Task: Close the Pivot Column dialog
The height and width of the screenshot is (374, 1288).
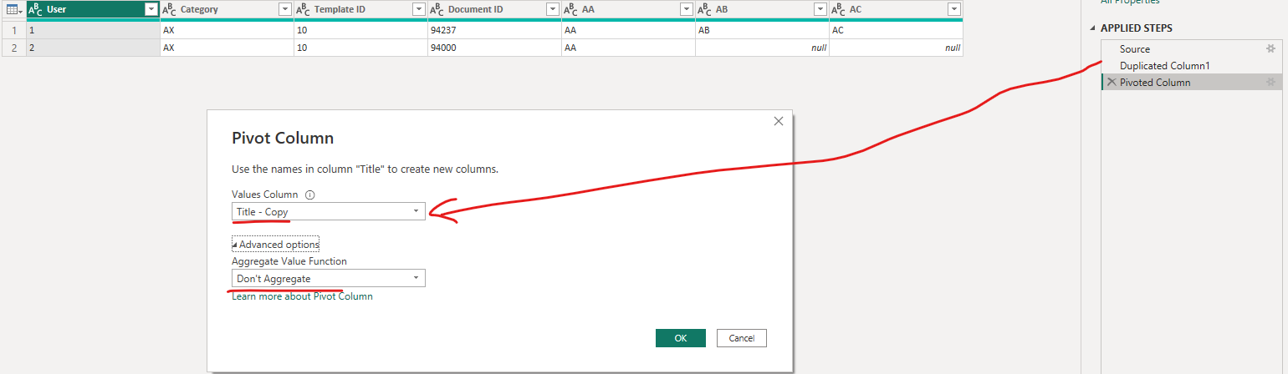Action: coord(779,121)
